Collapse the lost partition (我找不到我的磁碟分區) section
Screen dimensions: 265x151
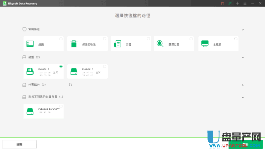[x=242, y=97]
